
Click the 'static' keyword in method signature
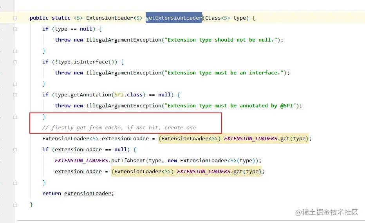coord(61,18)
